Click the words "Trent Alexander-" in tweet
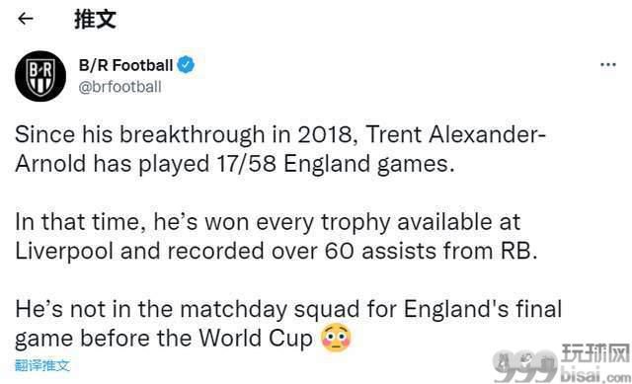This screenshot has width=632, height=384. [x=456, y=134]
